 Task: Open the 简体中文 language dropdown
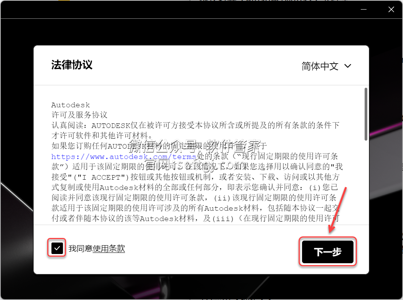[326, 66]
